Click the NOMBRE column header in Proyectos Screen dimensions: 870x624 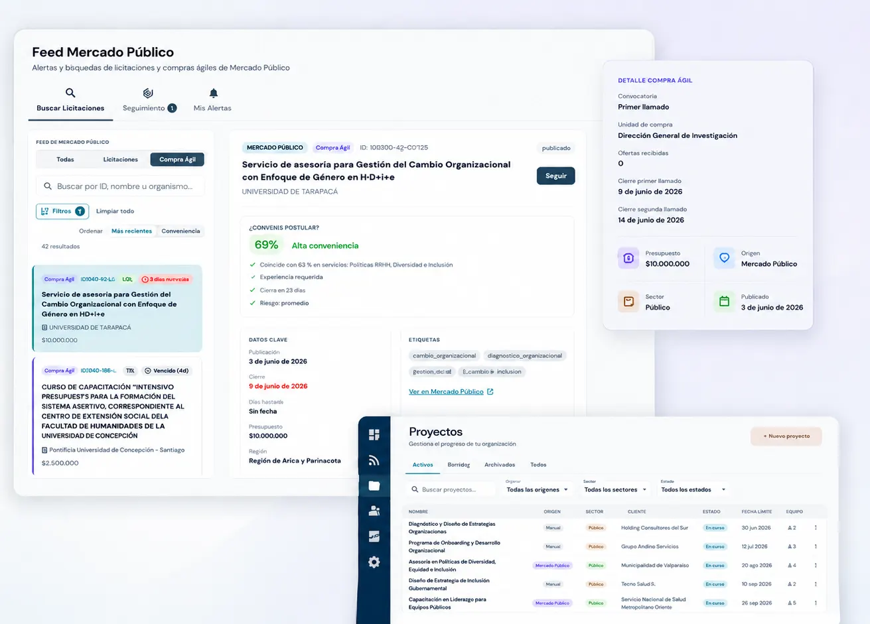click(418, 511)
